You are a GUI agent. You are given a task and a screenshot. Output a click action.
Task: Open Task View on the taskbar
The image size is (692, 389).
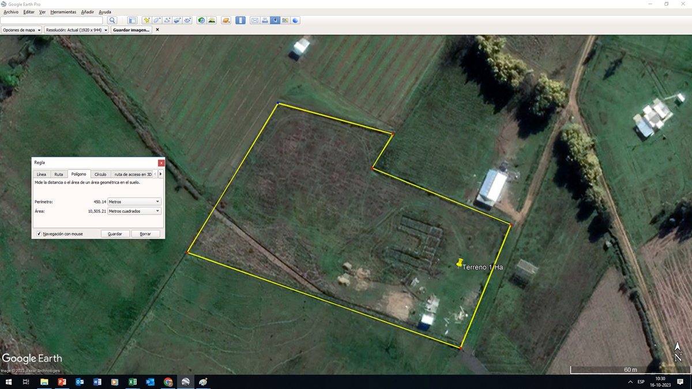26,382
